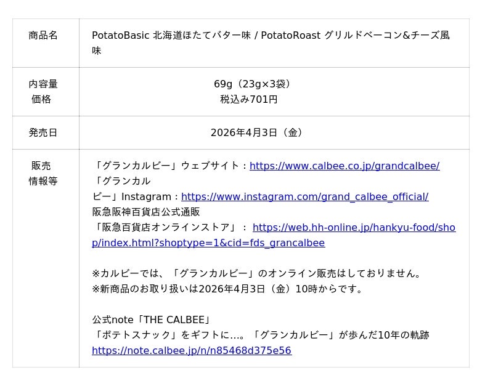Screen dimensions: 493x386
Task: Open the grand_calbee_official Instagram link
Action: coord(304,197)
